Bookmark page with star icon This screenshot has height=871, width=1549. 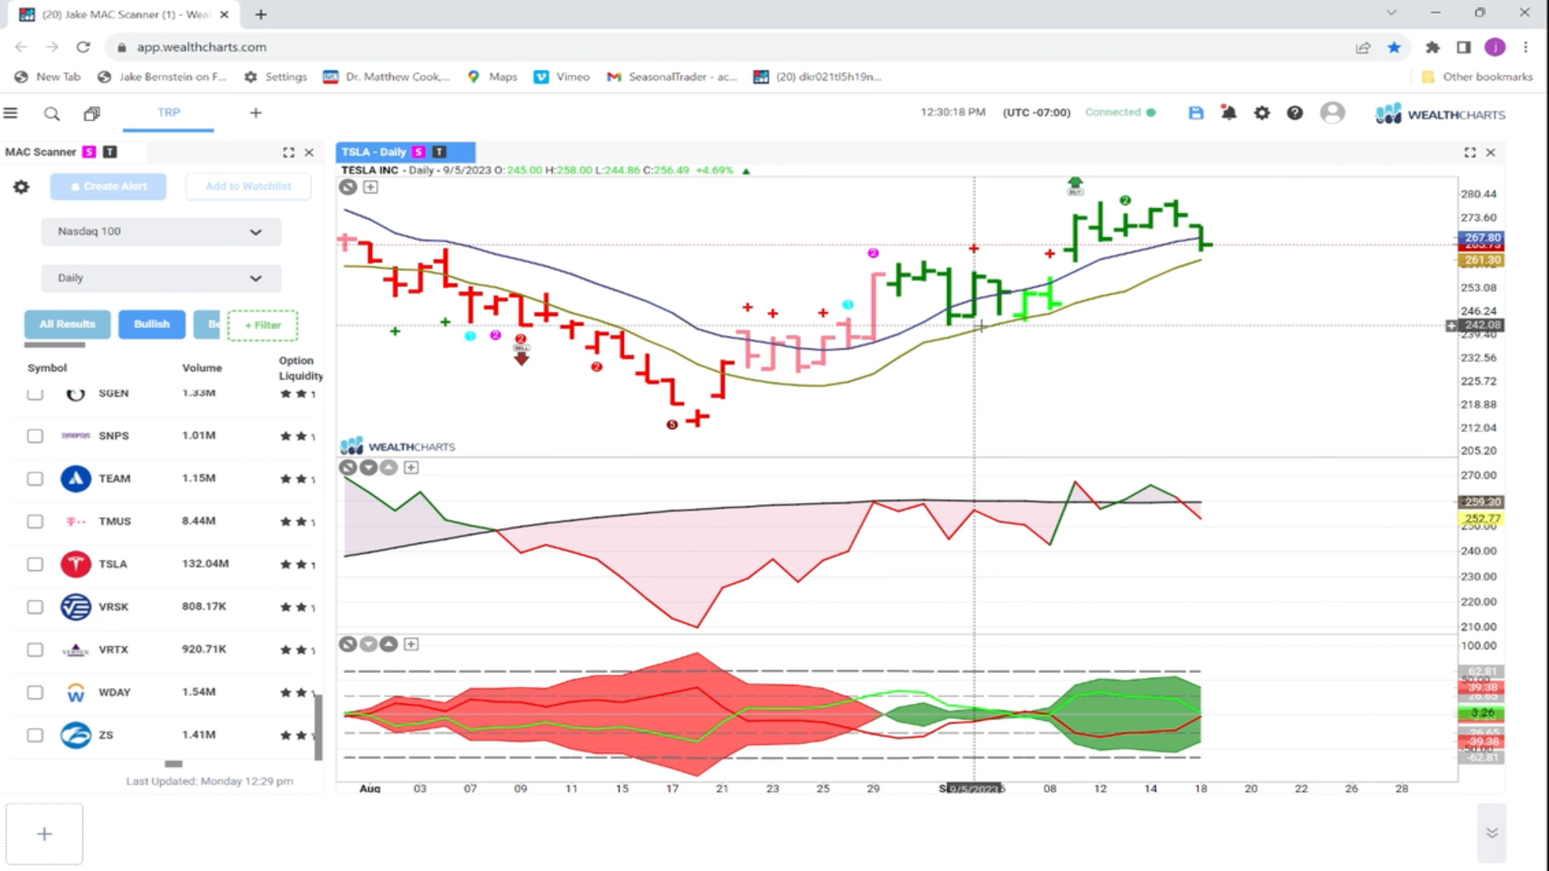tap(1394, 47)
